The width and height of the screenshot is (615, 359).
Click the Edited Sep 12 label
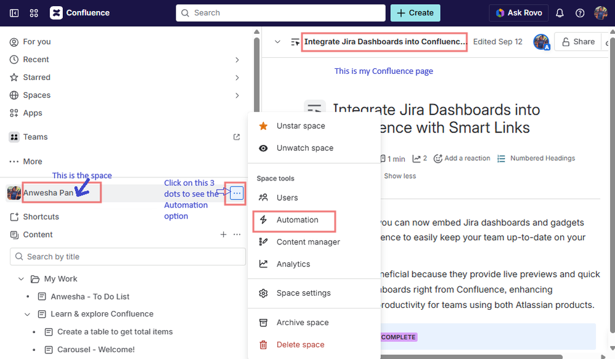pos(498,42)
